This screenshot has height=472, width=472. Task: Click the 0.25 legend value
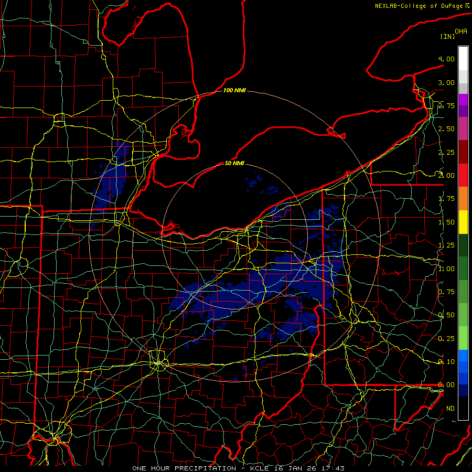446,339
